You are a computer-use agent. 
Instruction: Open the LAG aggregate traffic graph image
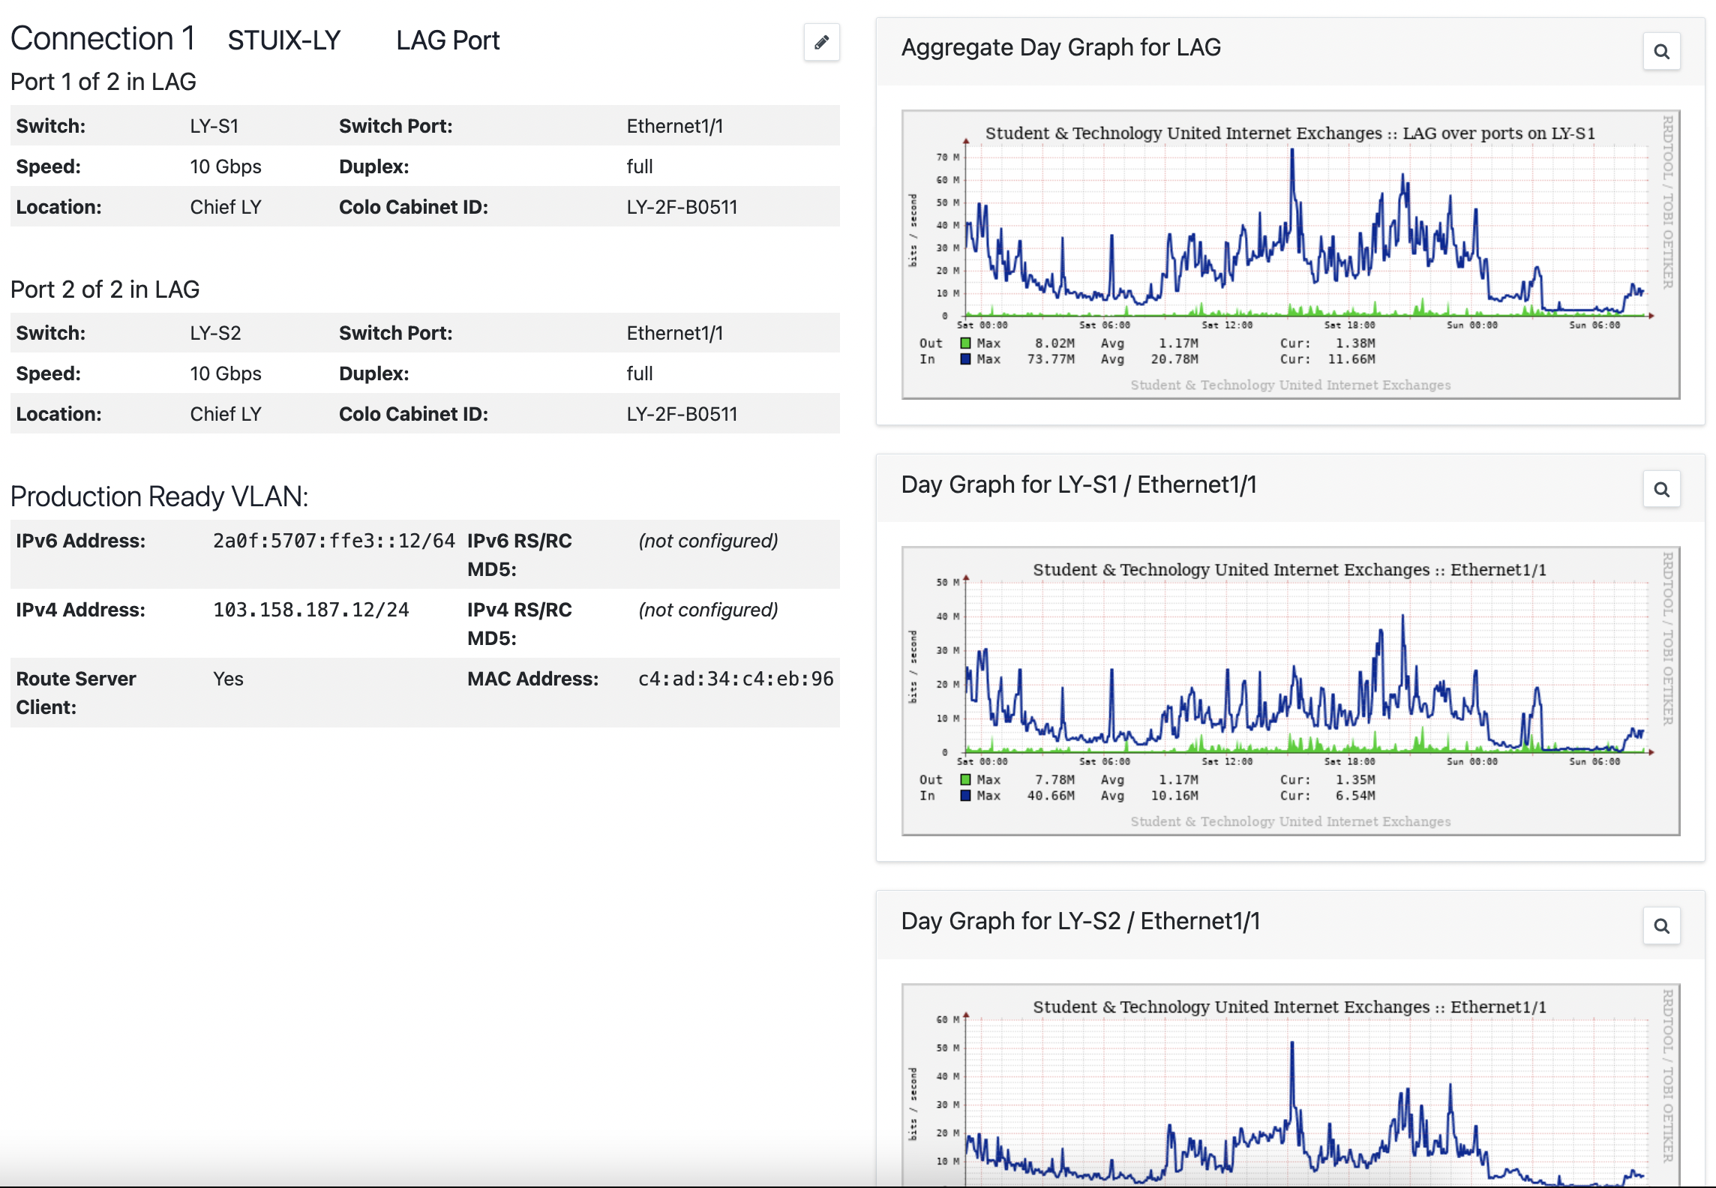(x=1291, y=254)
